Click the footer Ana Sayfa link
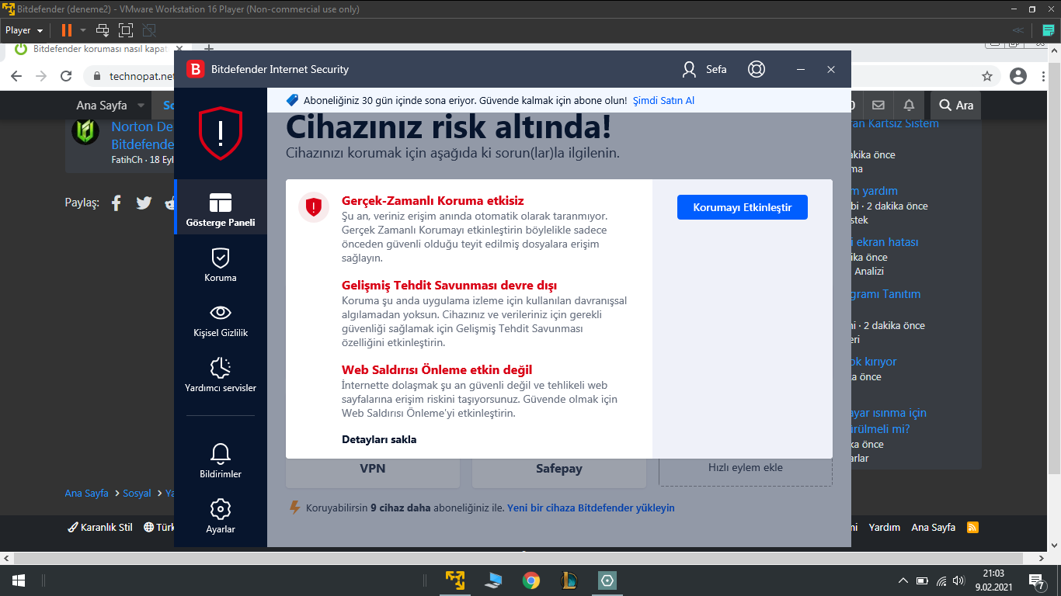The height and width of the screenshot is (596, 1061). [x=934, y=528]
